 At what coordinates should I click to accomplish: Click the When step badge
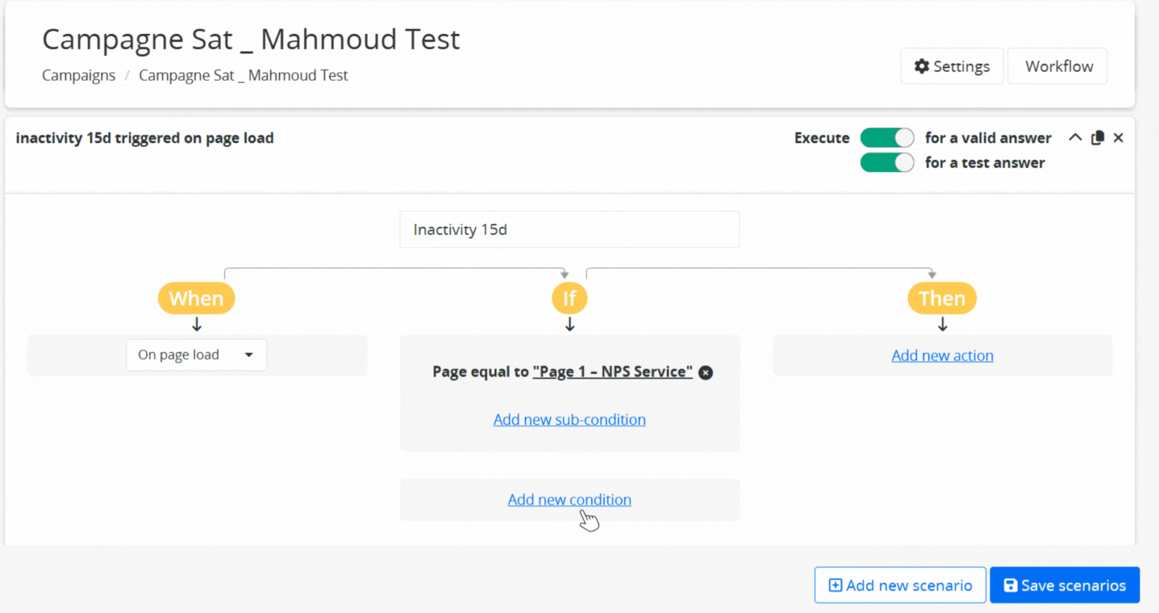coord(196,298)
